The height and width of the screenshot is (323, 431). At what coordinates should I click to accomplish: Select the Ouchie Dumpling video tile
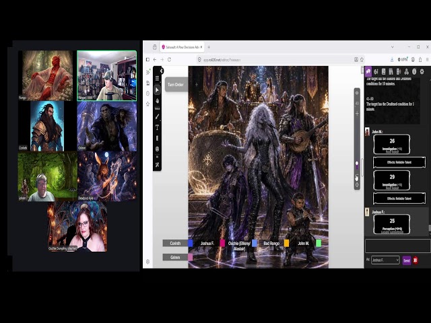pos(77,227)
